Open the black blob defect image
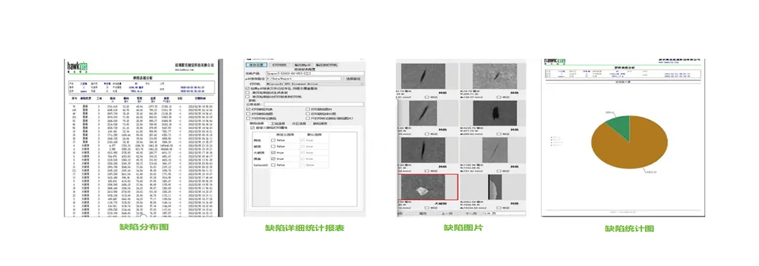759x266 pixels. [x=495, y=113]
